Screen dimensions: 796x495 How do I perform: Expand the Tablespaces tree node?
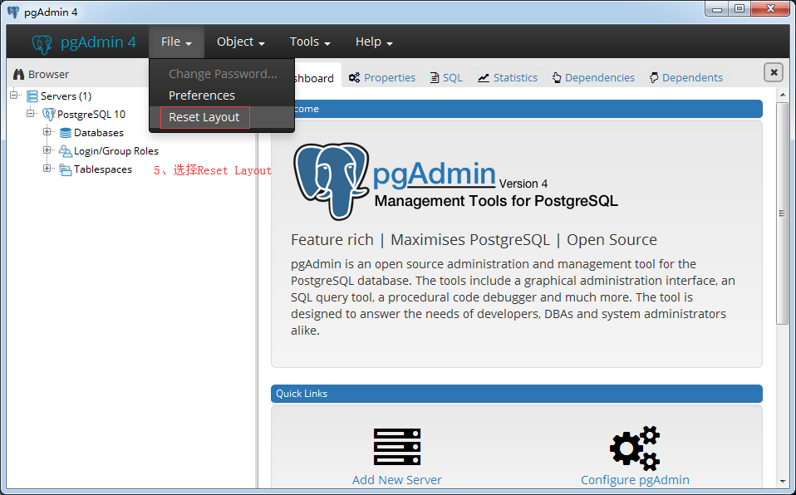pyautogui.click(x=47, y=168)
